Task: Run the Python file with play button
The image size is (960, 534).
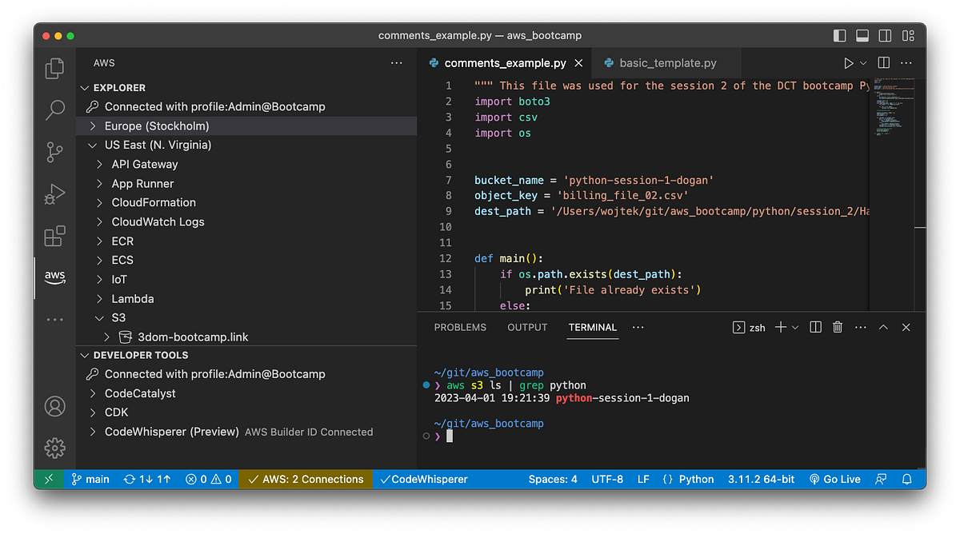Action: click(x=848, y=62)
